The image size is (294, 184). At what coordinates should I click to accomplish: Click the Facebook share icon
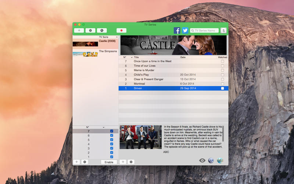click(x=177, y=31)
